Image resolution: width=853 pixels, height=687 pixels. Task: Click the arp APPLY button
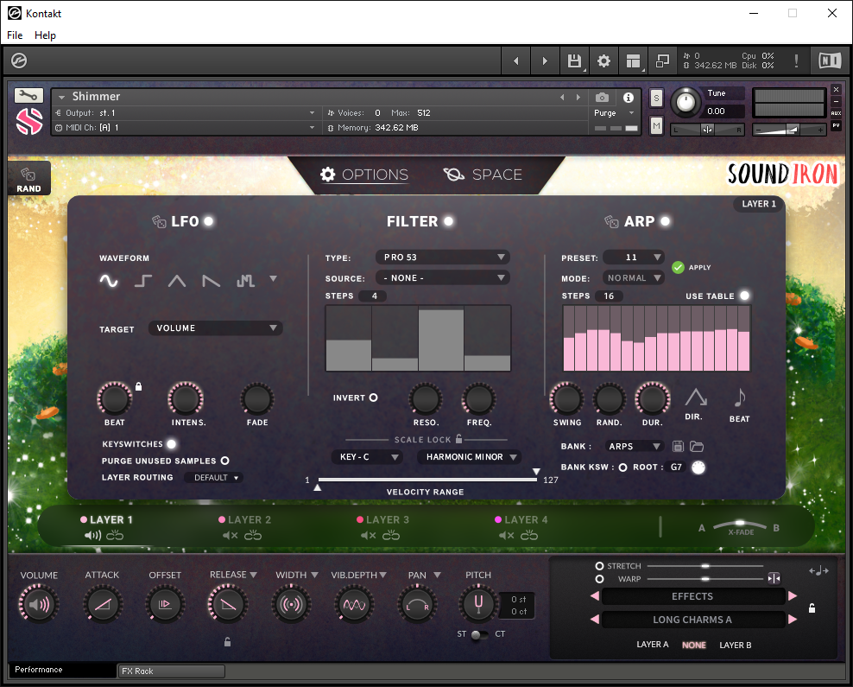692,267
